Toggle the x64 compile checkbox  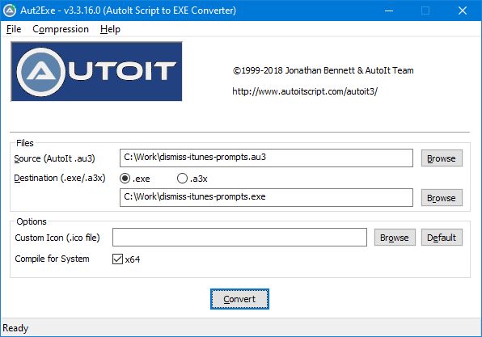coord(118,259)
